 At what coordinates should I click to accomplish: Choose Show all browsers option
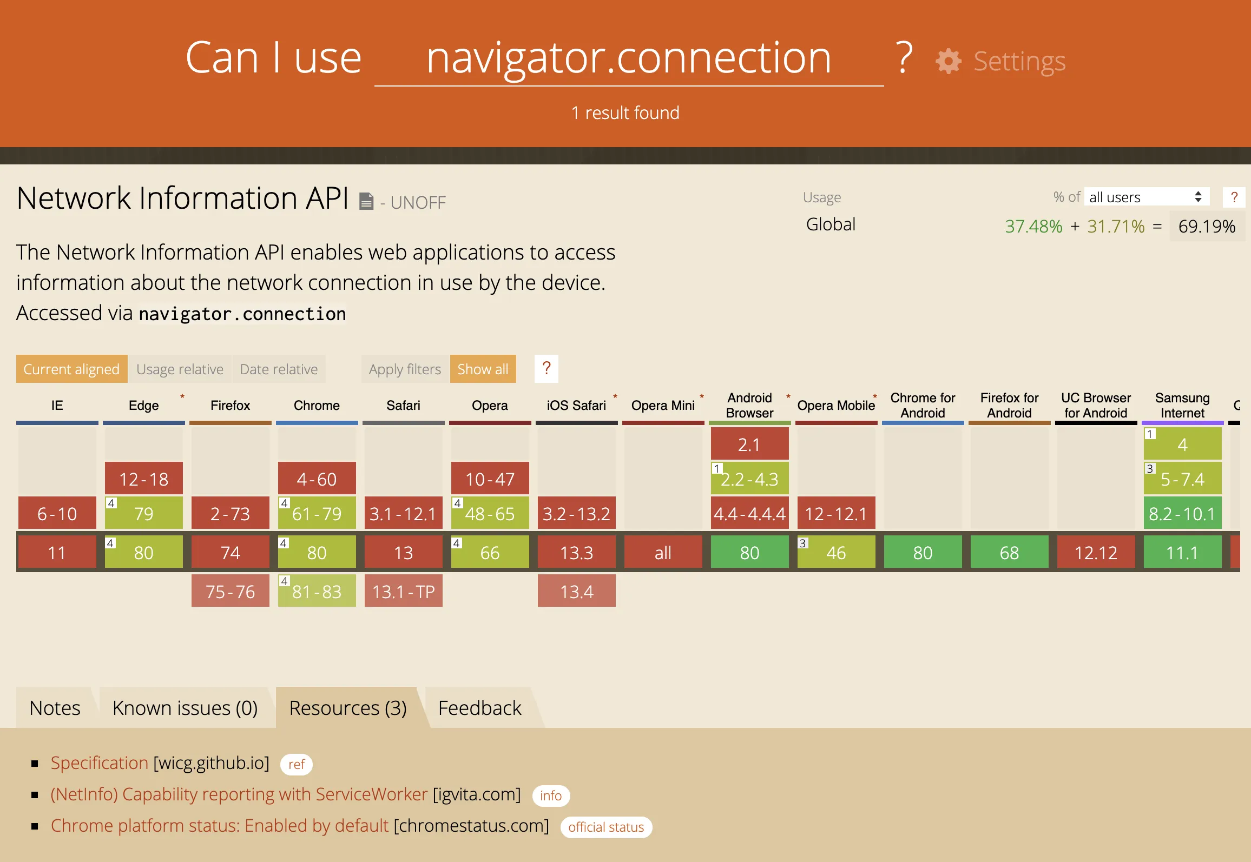click(483, 369)
